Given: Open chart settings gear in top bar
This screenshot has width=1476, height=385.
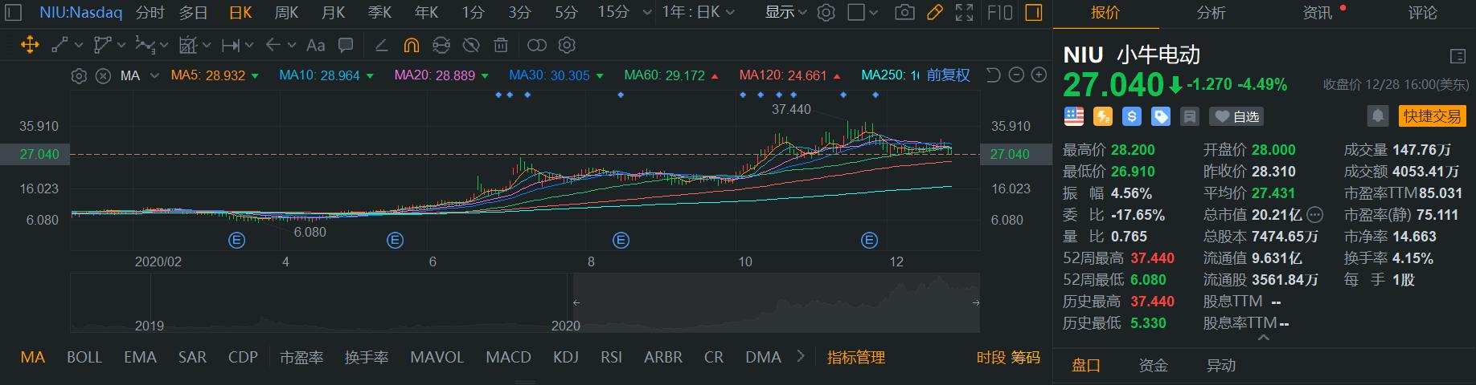Looking at the screenshot, I should 826,12.
